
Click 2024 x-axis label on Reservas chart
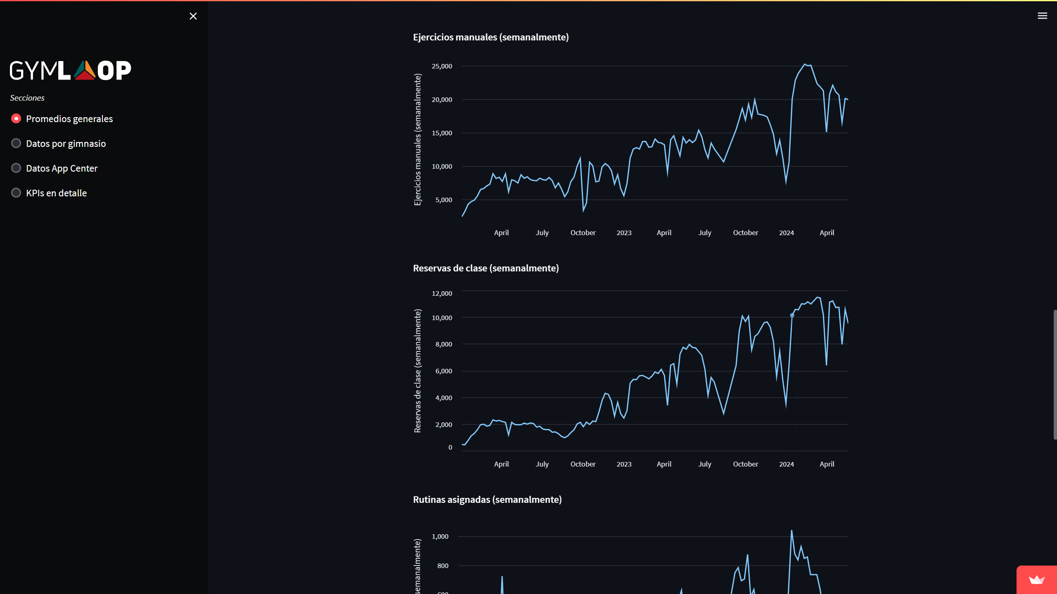[787, 464]
